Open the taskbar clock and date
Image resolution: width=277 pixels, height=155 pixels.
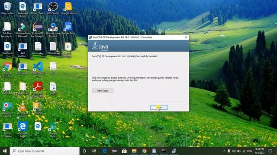(260, 151)
